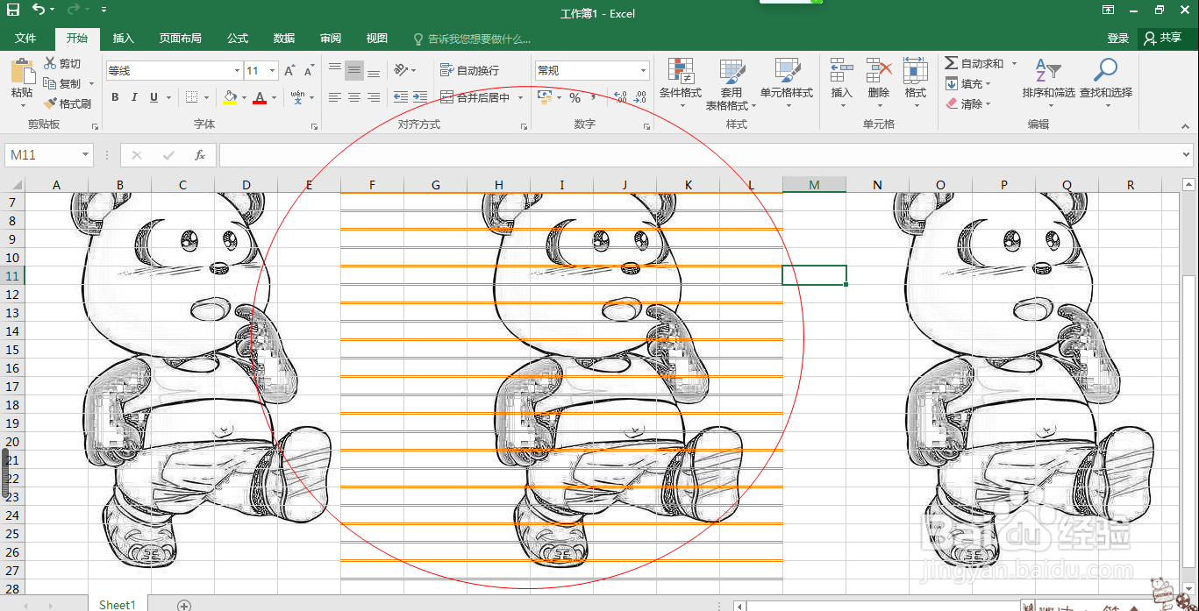The height and width of the screenshot is (611, 1199).
Task: Open the number format dropdown (常规)
Action: [x=643, y=71]
